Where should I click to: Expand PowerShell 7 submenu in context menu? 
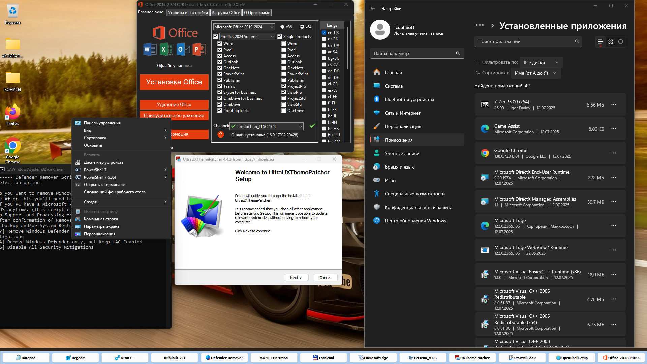[x=121, y=170]
